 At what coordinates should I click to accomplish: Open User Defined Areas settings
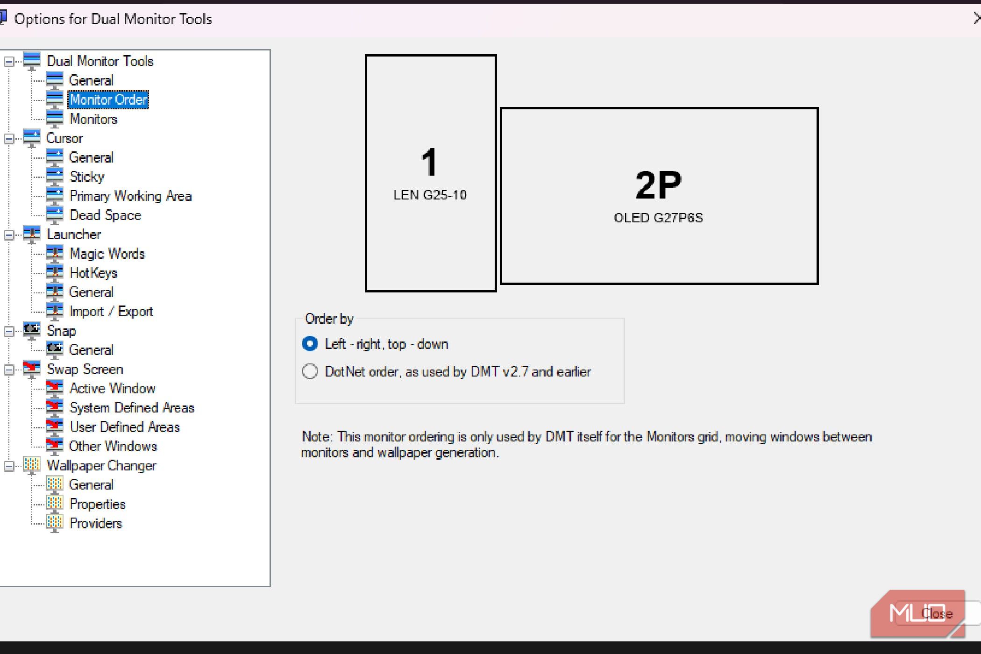(124, 427)
